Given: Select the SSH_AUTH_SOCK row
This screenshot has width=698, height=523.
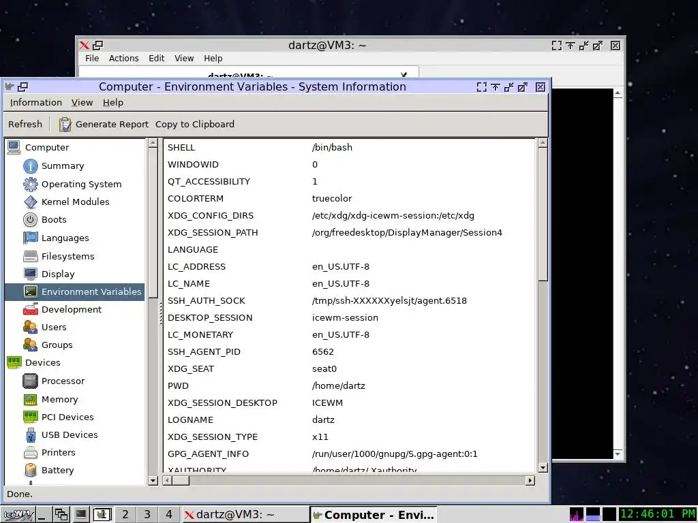Looking at the screenshot, I should pos(350,301).
